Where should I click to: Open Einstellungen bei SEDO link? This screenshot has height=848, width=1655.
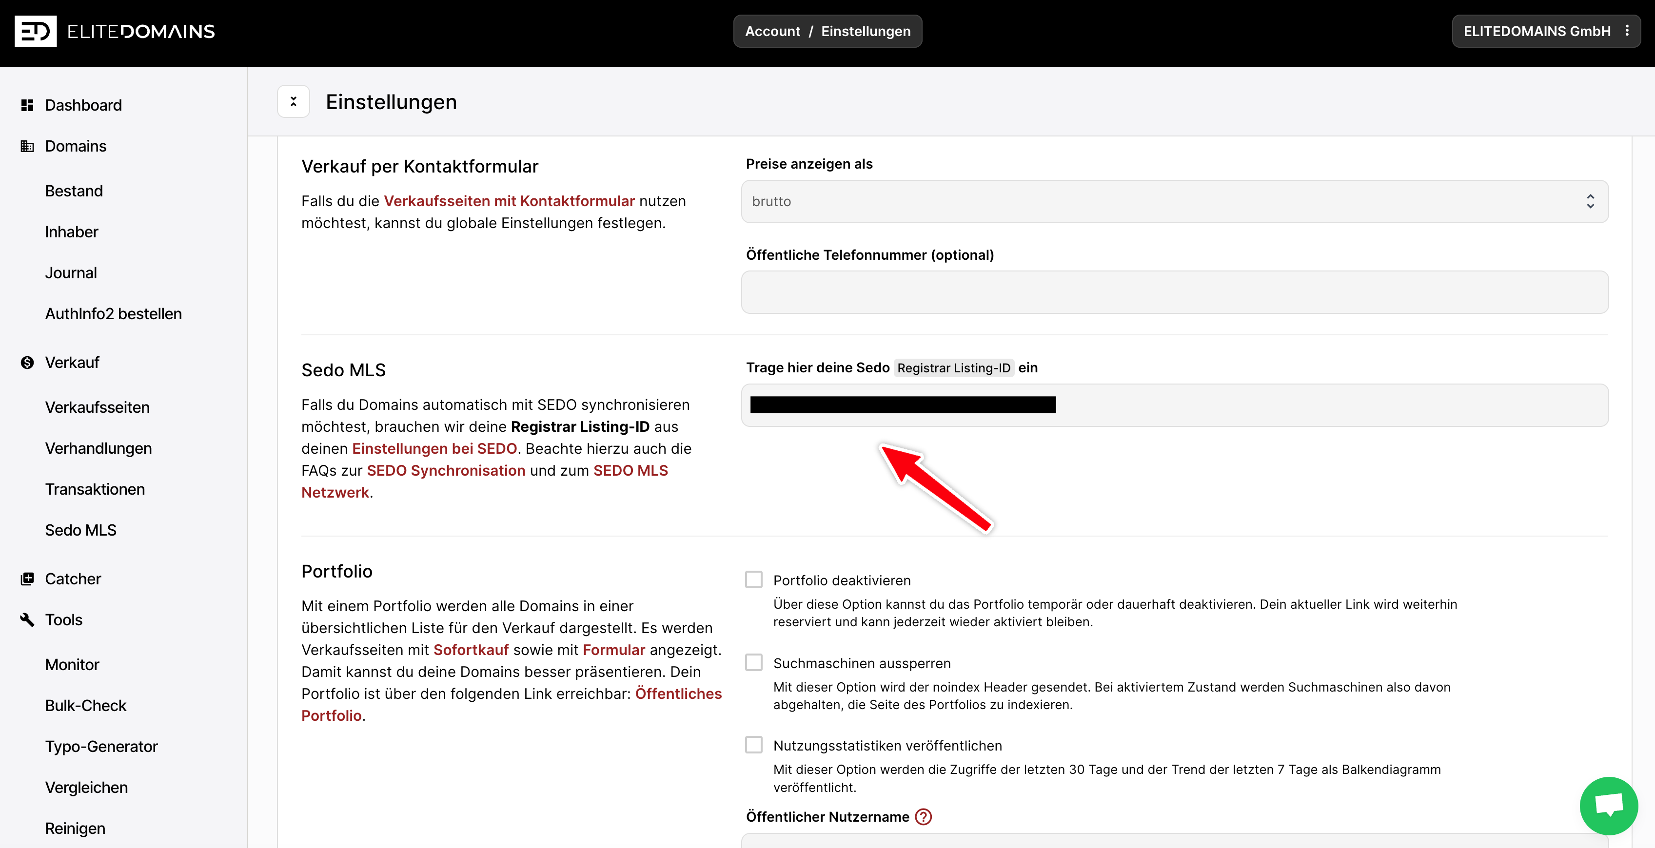coord(434,449)
